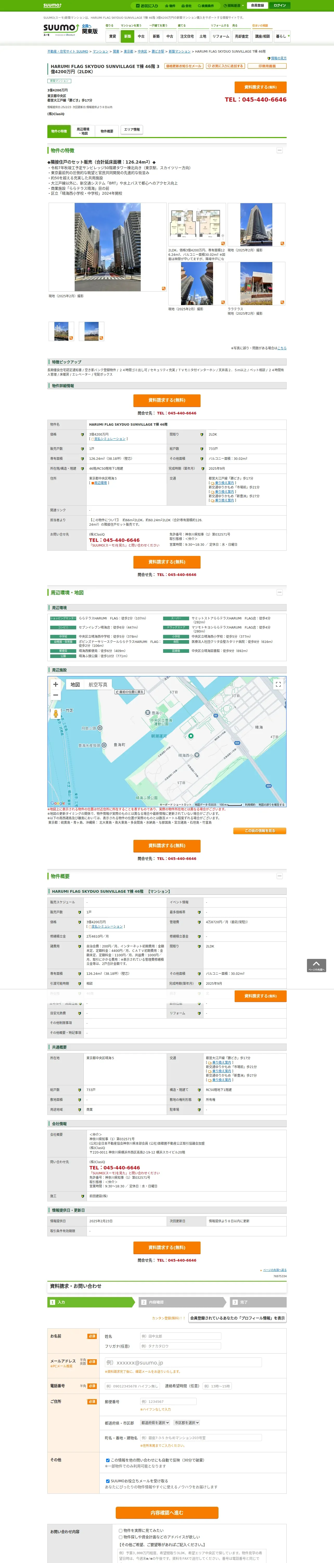Select the Street View pegman on the map
This screenshot has height=1563, width=334.
56,714
